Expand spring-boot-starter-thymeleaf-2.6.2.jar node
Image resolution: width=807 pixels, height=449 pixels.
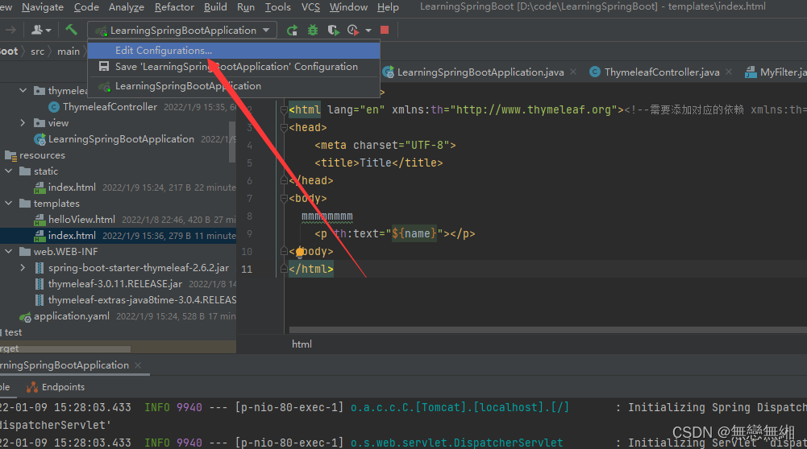tap(23, 268)
